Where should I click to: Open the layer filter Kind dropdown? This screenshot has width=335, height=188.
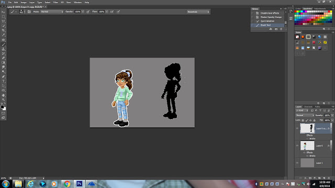pyautogui.click(x=302, y=110)
